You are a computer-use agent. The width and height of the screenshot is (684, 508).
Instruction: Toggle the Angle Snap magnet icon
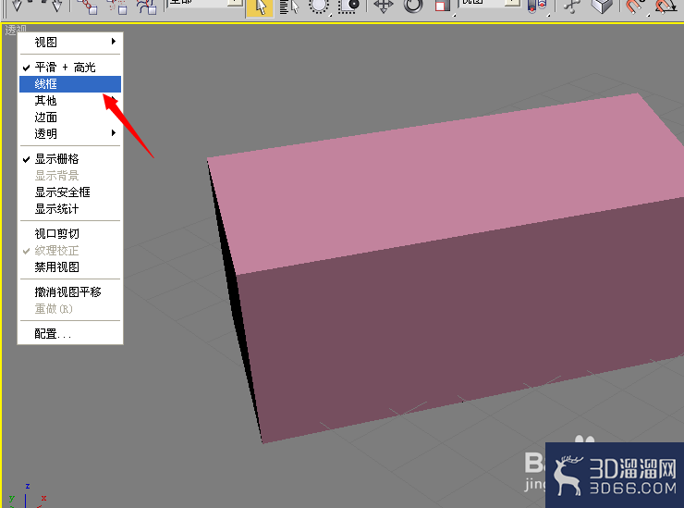666,6
